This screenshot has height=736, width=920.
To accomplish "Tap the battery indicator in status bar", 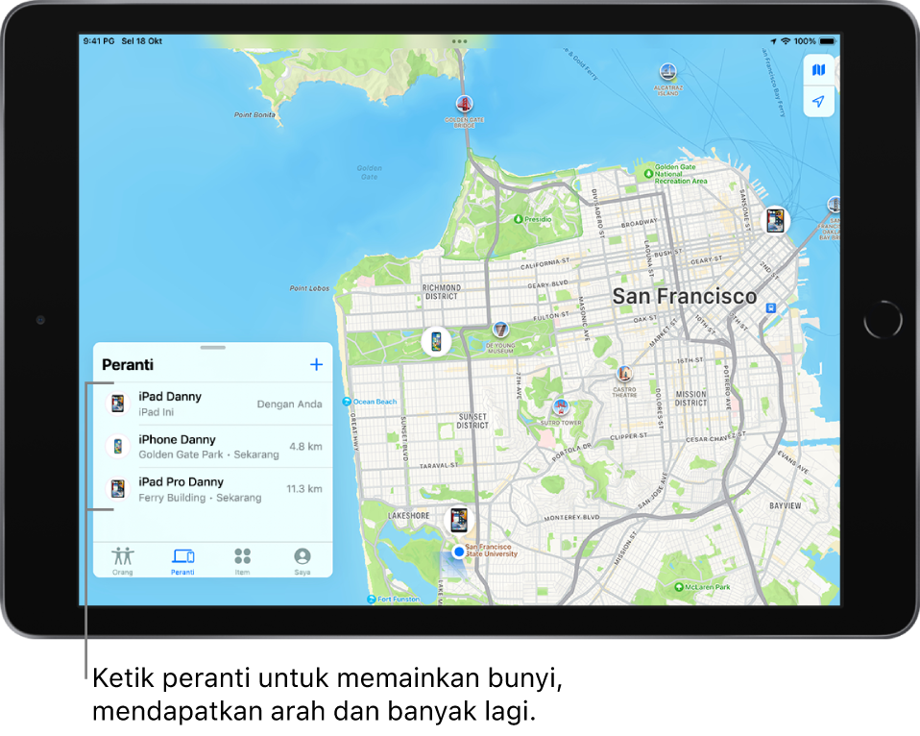I will [x=827, y=41].
